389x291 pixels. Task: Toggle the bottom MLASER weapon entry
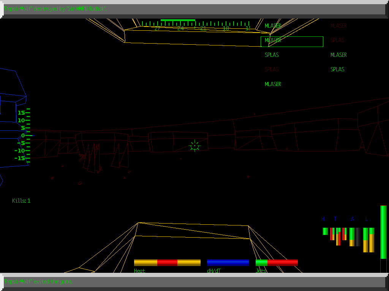point(273,84)
